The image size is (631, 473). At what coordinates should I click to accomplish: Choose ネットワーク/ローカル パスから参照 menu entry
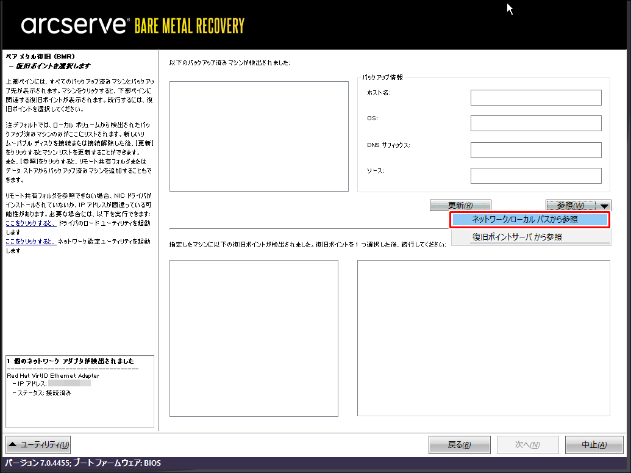point(530,220)
